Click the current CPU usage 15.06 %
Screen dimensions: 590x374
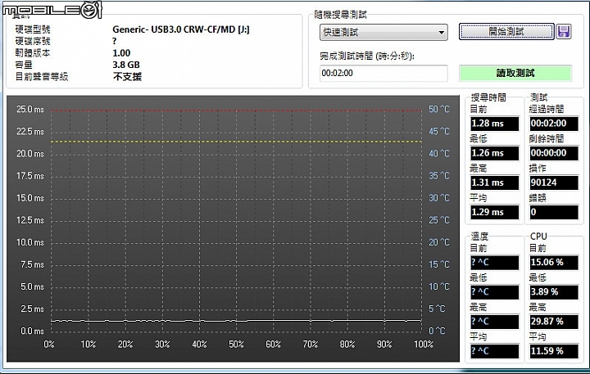[553, 263]
